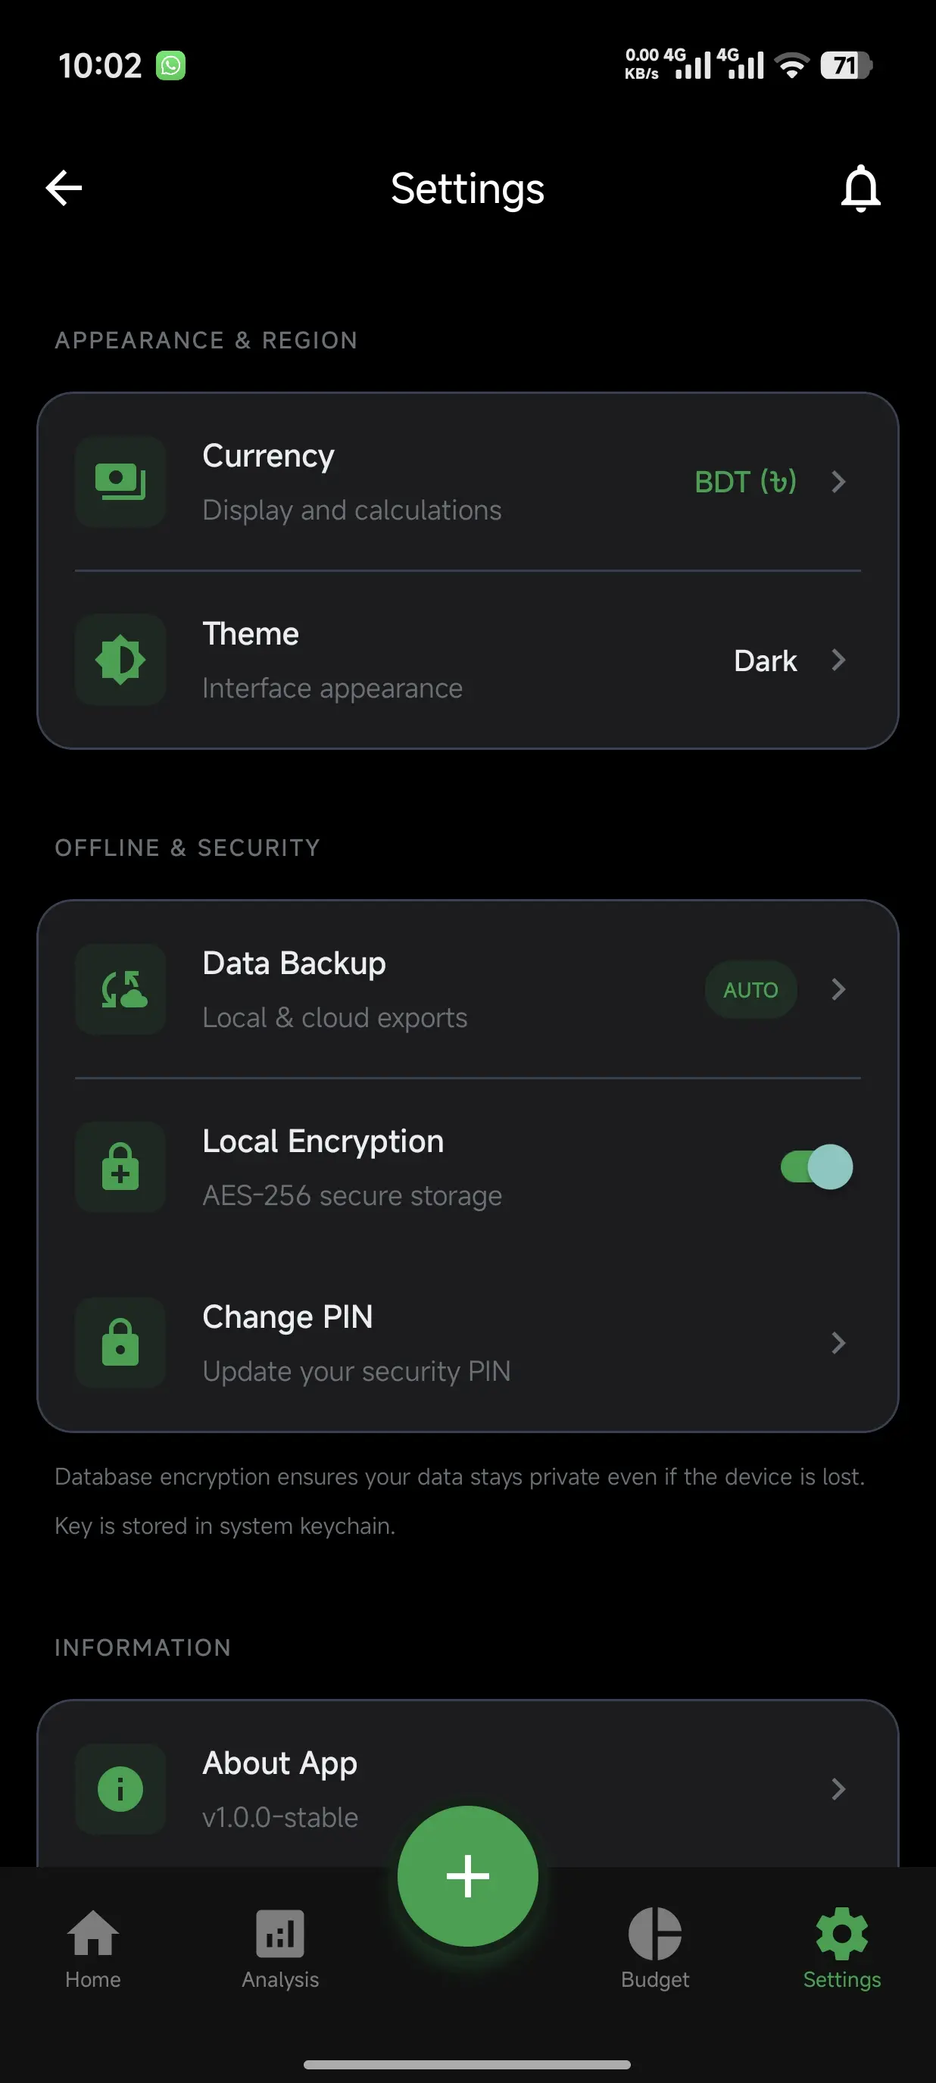The height and width of the screenshot is (2083, 936).
Task: Expand the Currency row chevron
Action: (x=839, y=482)
